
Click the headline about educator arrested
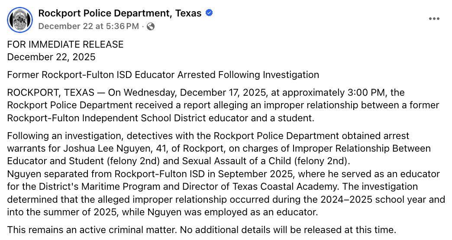pyautogui.click(x=163, y=75)
